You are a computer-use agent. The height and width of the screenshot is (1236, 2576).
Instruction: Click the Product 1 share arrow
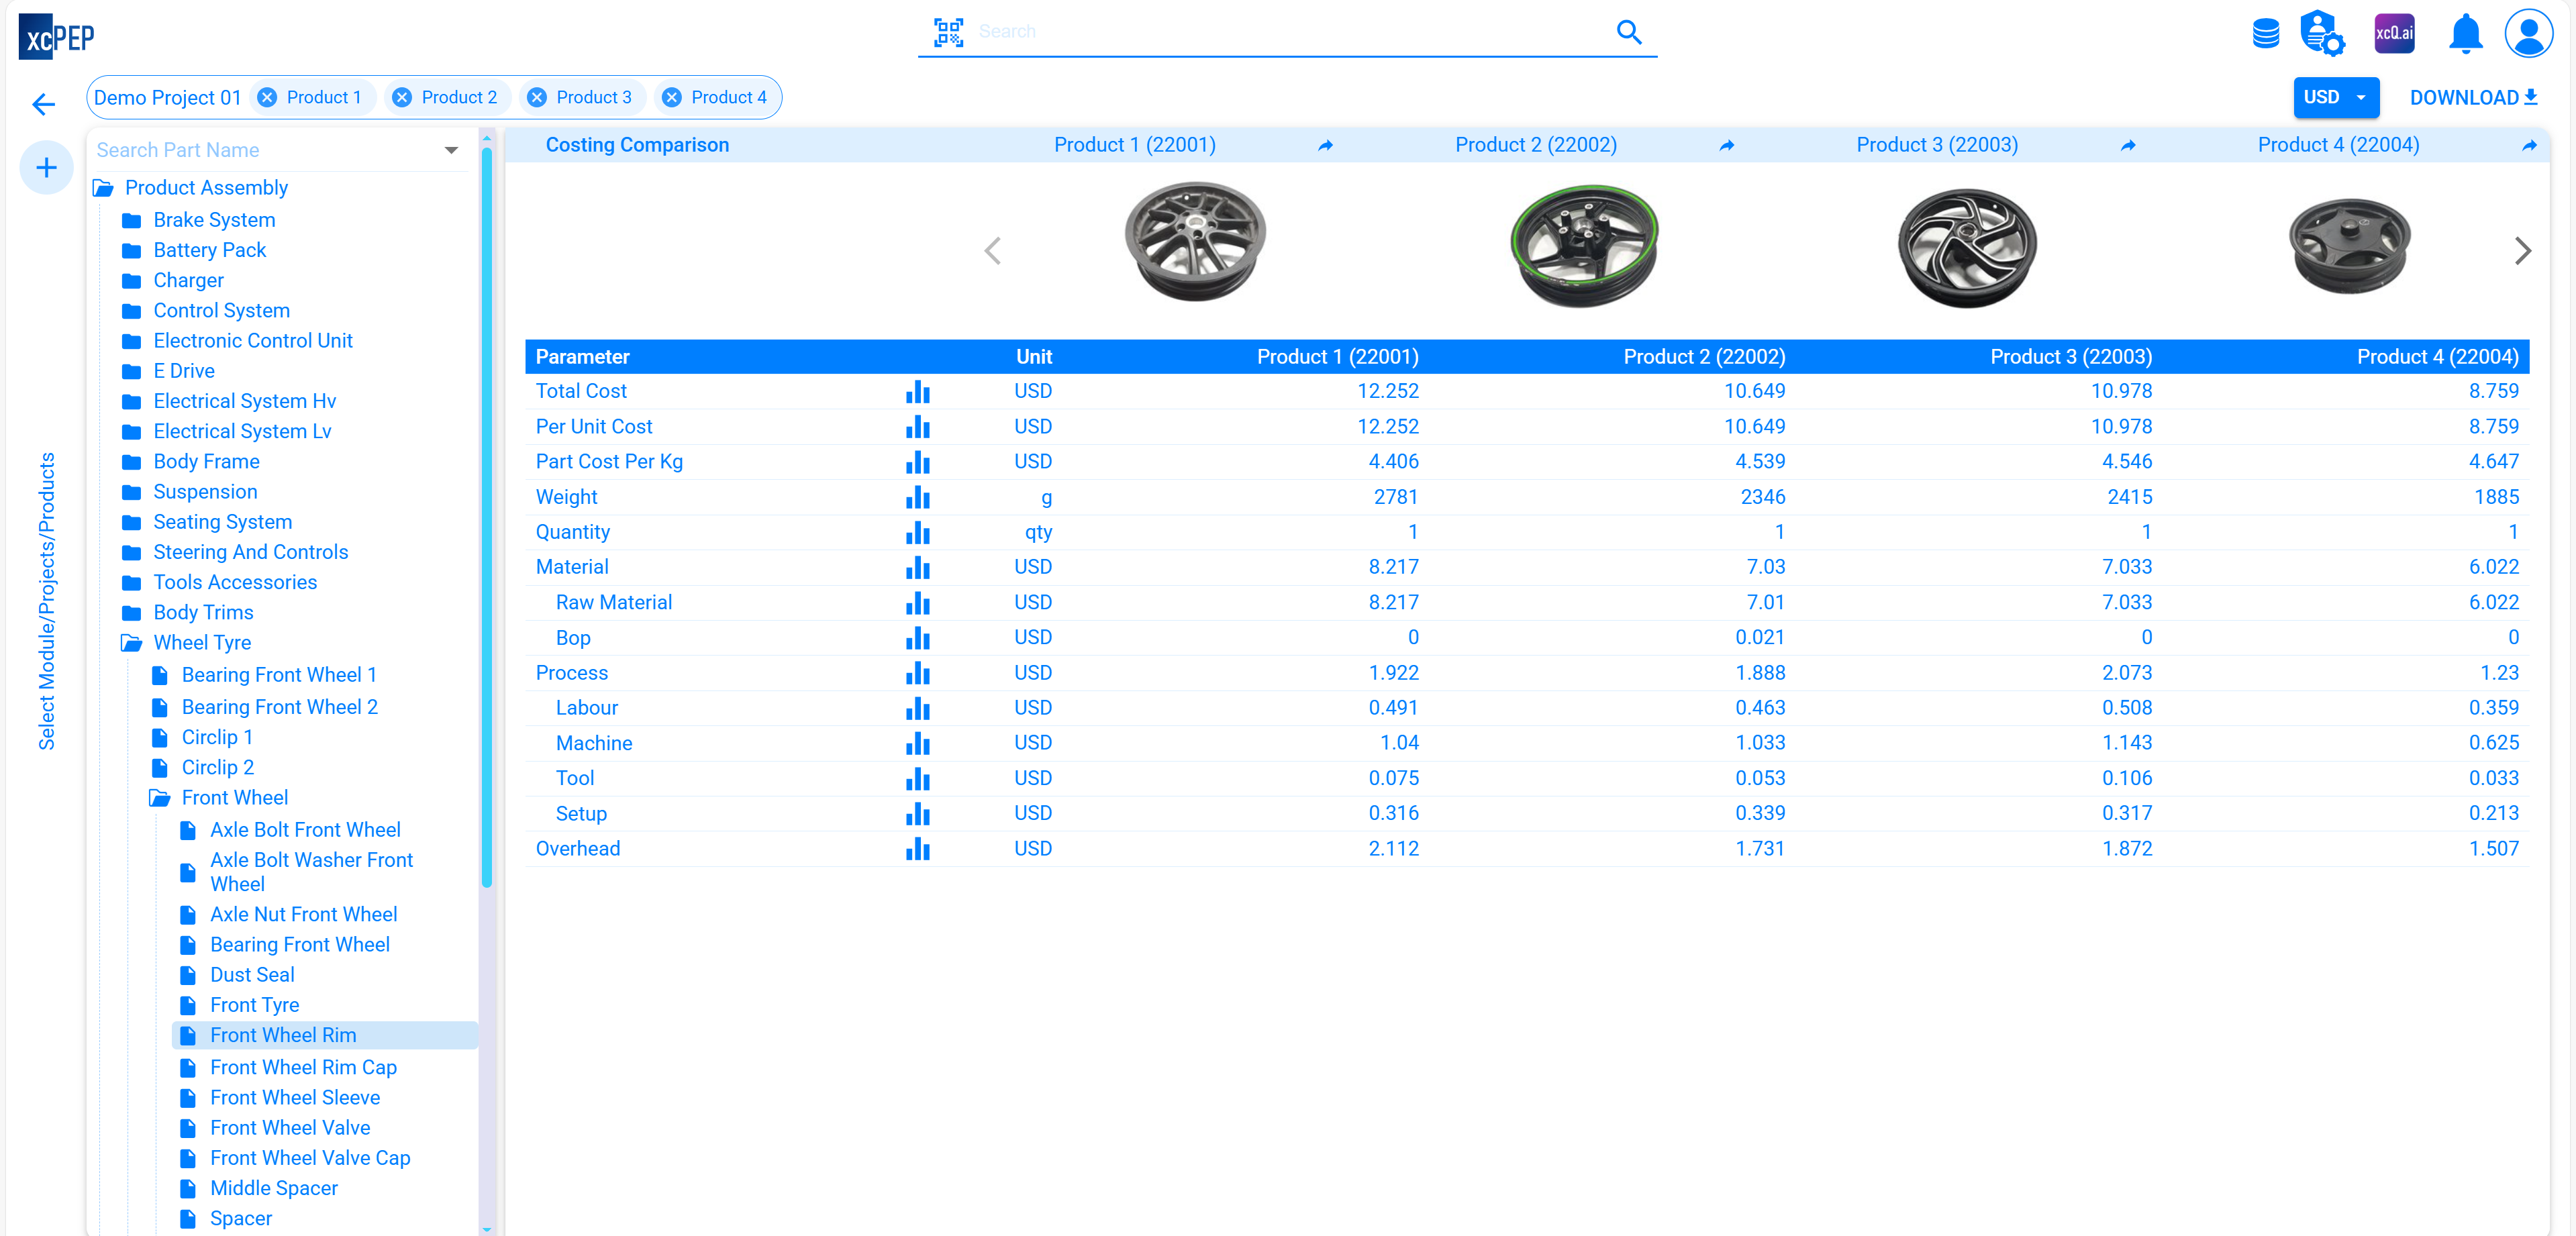tap(1325, 146)
